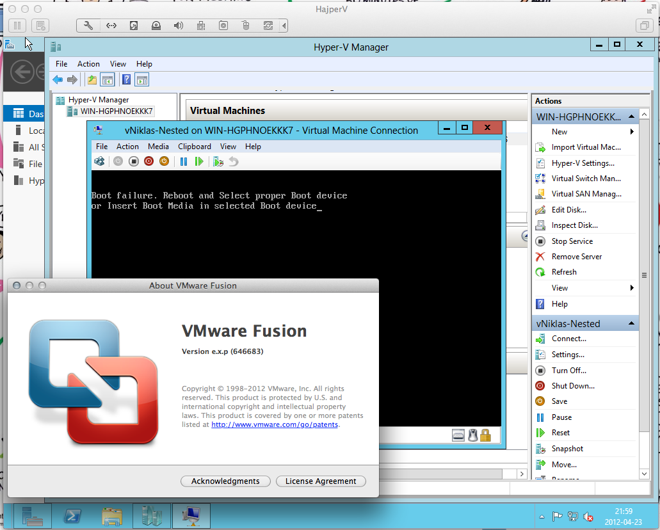Open PowerShell from the Windows taskbar
The height and width of the screenshot is (530, 660).
click(x=72, y=516)
